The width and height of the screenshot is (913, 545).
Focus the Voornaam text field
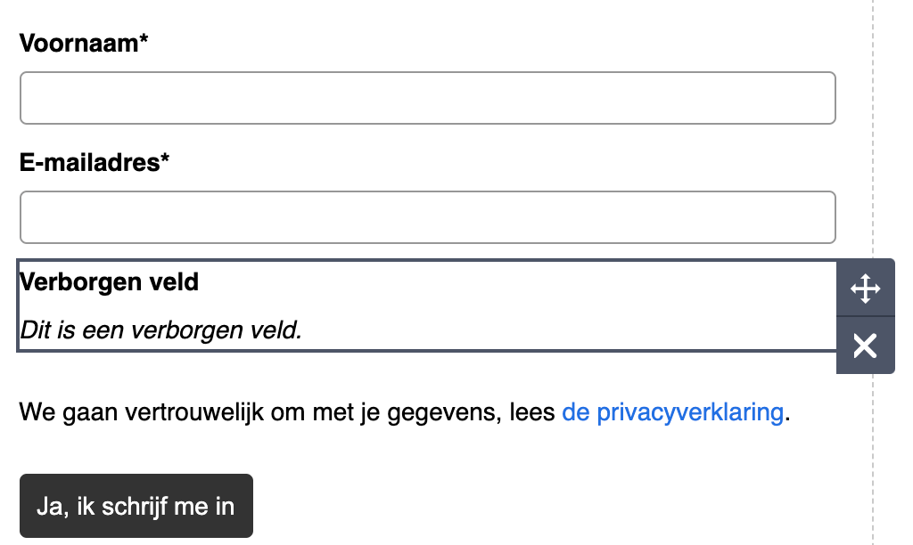pos(427,98)
